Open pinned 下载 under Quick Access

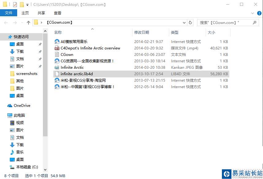click(x=20, y=52)
